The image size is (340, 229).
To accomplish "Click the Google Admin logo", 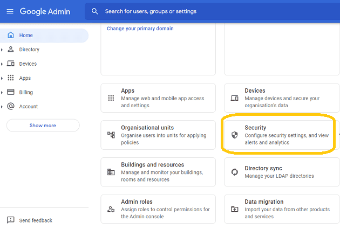I will [45, 11].
